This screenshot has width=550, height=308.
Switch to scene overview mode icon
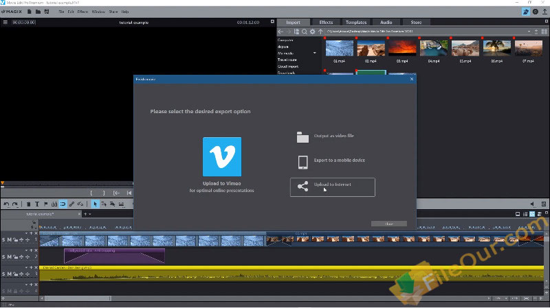(525, 214)
